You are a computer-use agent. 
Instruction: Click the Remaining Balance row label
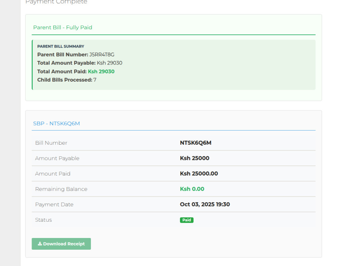pyautogui.click(x=61, y=189)
